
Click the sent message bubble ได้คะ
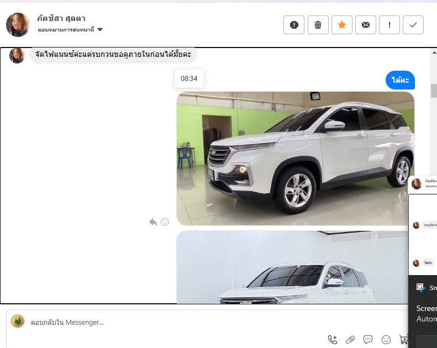click(400, 80)
